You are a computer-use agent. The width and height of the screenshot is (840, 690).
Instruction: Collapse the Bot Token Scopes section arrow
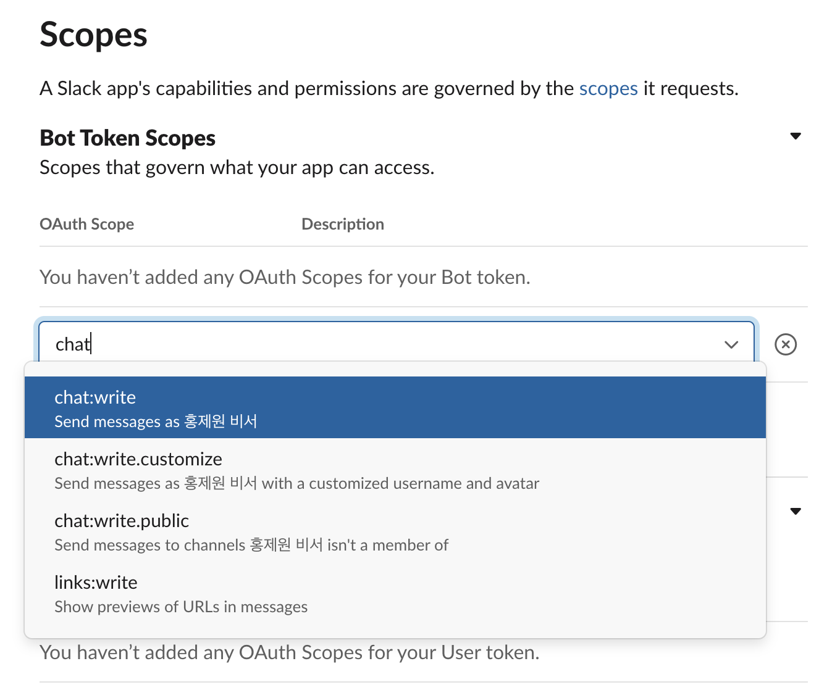coord(796,136)
